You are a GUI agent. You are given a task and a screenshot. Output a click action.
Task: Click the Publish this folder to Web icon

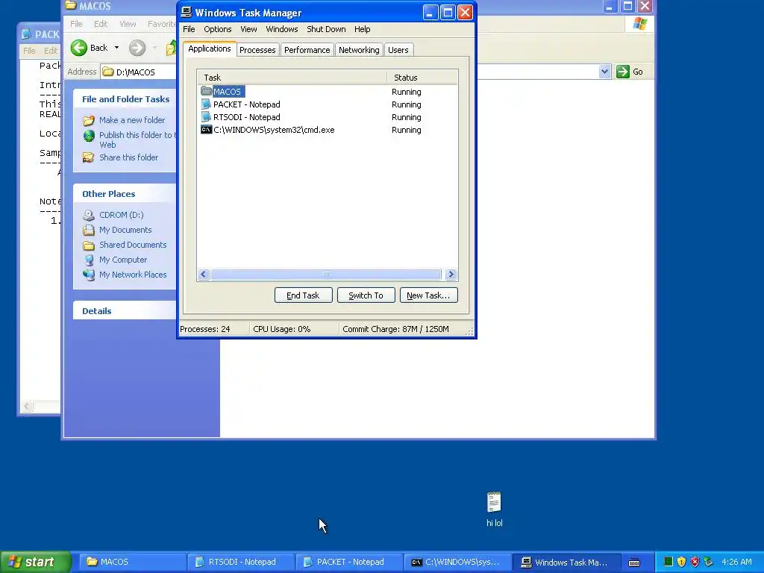tap(89, 136)
